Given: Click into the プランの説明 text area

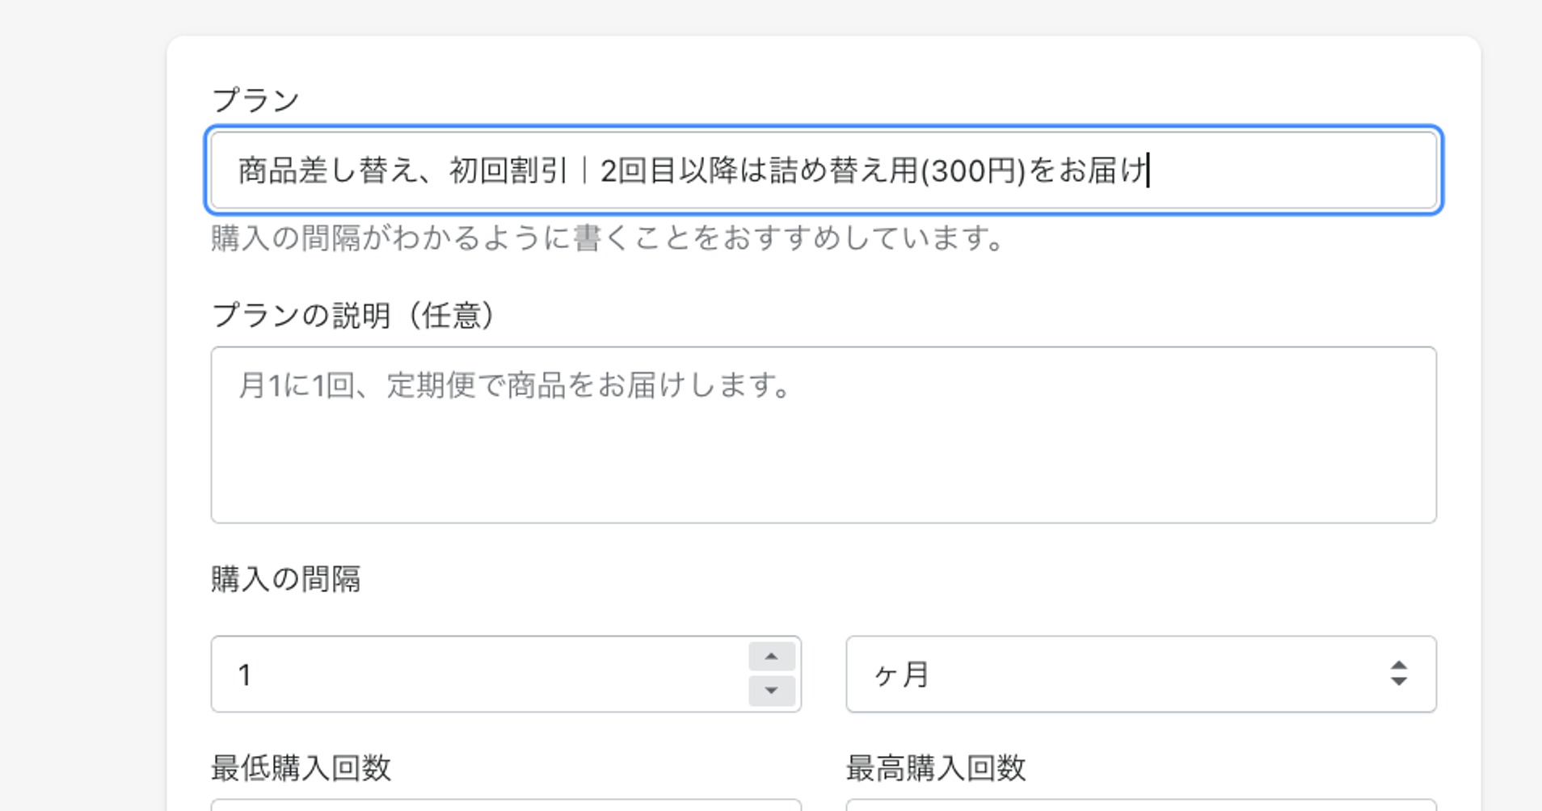Looking at the screenshot, I should click(x=823, y=452).
